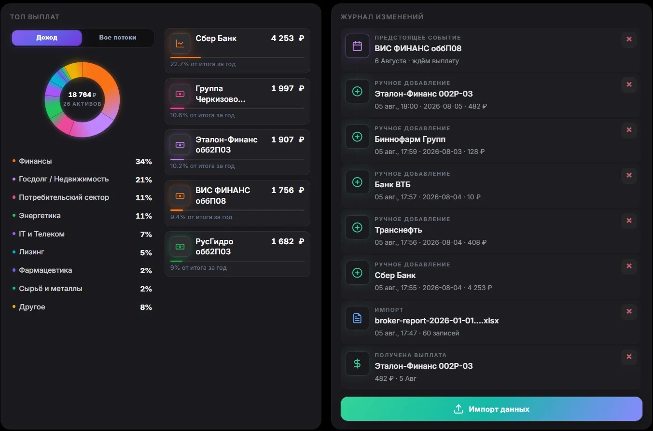
Task: Click the pink coupon icon for Группа Черкизово
Action: click(180, 94)
